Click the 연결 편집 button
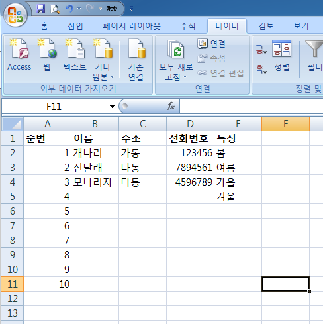323x324 pixels. coord(220,73)
